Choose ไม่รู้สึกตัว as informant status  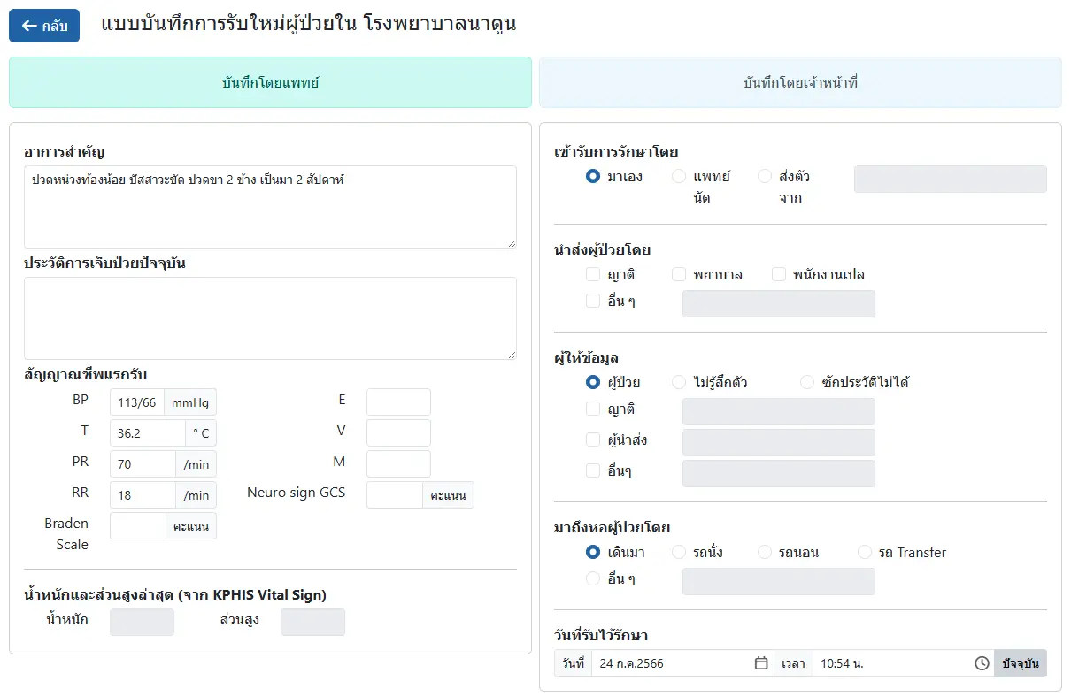coord(679,383)
